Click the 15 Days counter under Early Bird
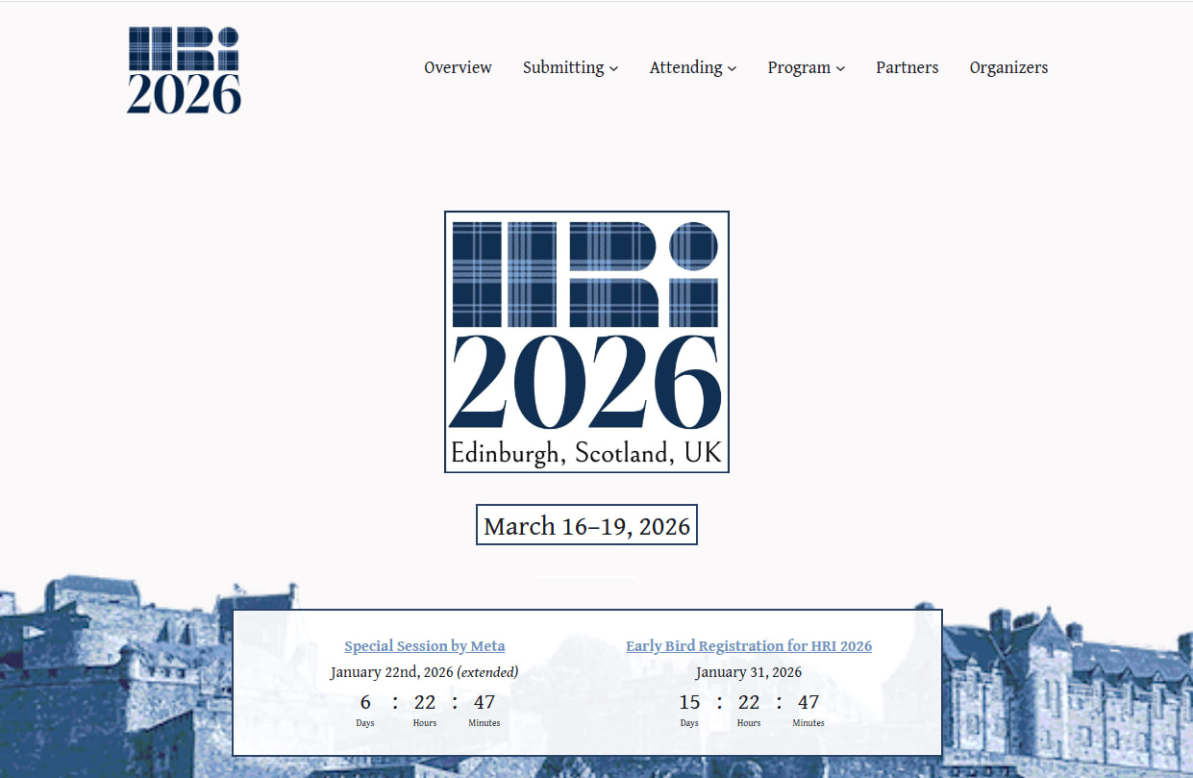 (689, 708)
